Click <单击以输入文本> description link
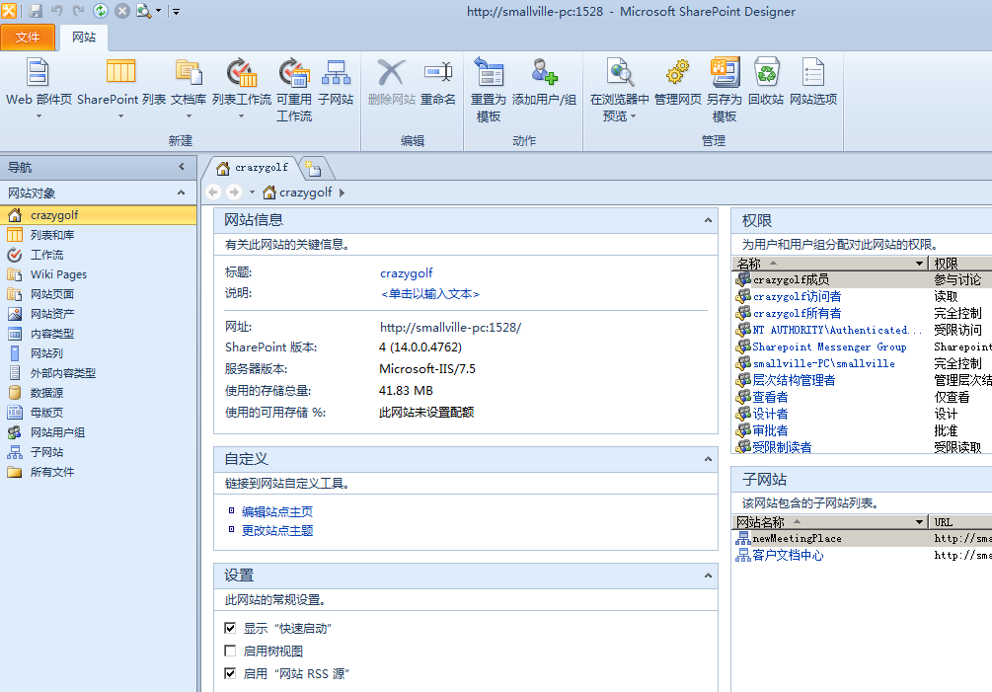Image resolution: width=992 pixels, height=692 pixels. tap(430, 293)
